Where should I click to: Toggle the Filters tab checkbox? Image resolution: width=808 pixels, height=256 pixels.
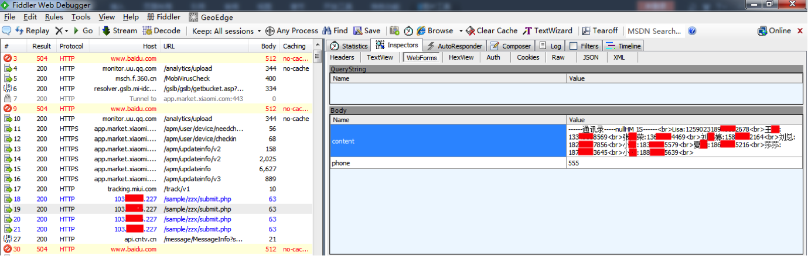tap(574, 46)
